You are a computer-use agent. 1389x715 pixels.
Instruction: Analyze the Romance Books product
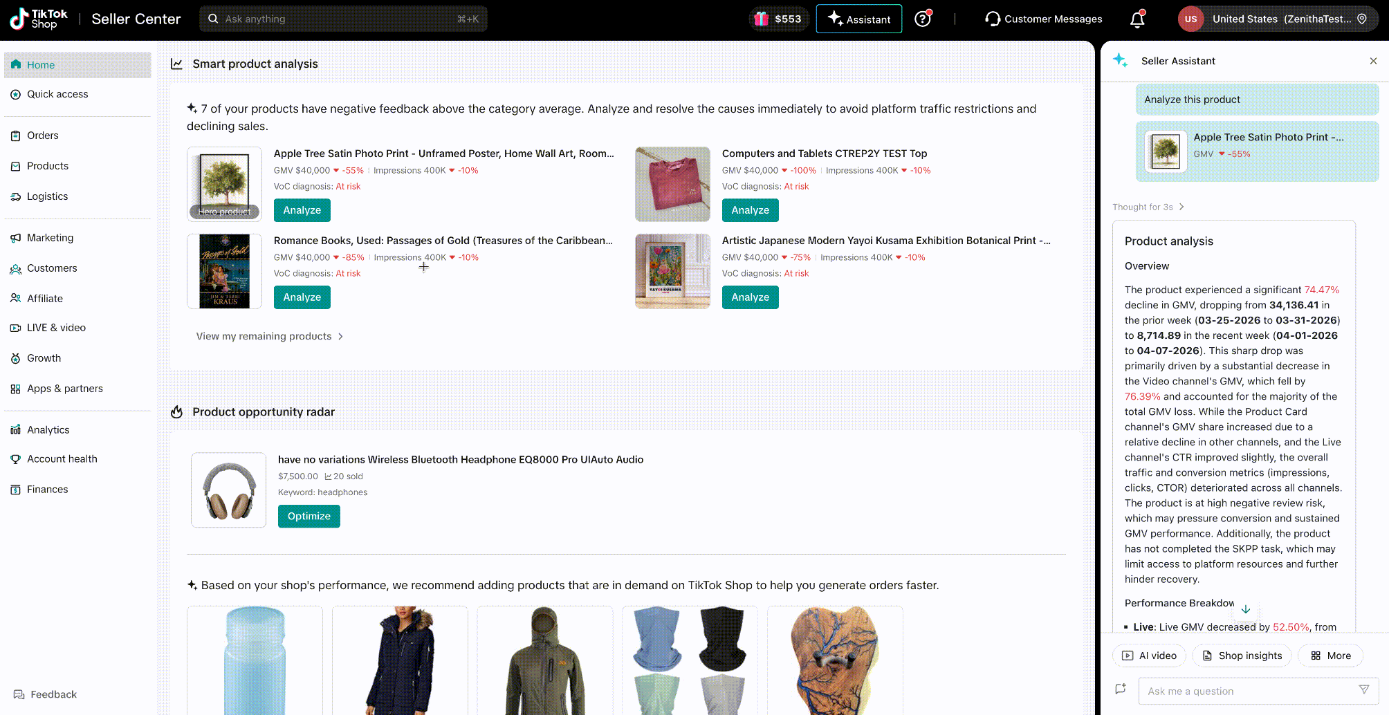(x=302, y=297)
